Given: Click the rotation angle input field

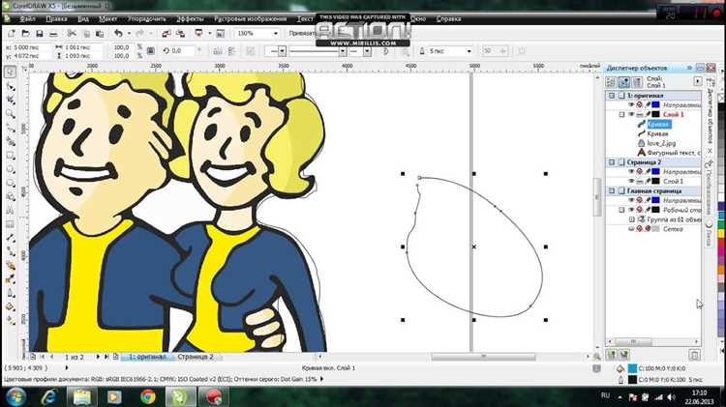Looking at the screenshot, I should (x=181, y=51).
